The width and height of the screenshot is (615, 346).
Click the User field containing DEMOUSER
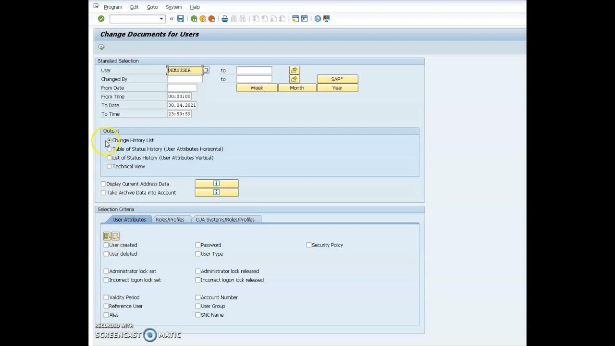point(185,70)
